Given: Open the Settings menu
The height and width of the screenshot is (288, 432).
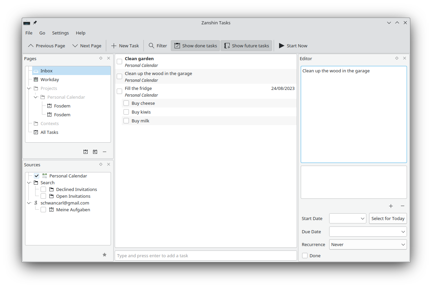Looking at the screenshot, I should click(60, 33).
